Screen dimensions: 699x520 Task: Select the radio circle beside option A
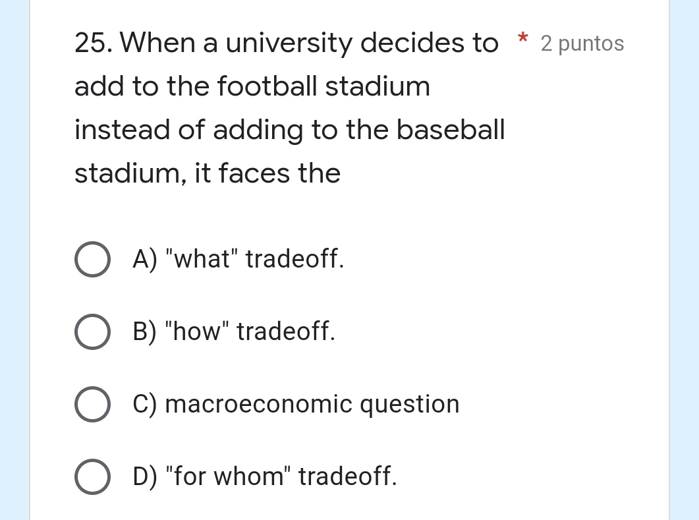(x=92, y=259)
